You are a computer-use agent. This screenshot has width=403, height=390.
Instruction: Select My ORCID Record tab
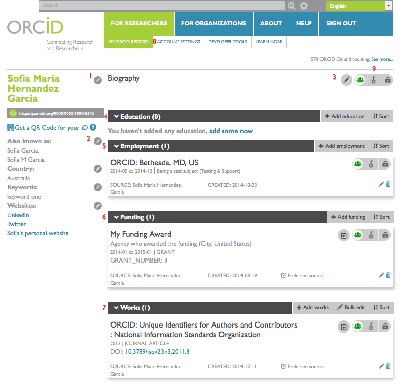point(128,42)
